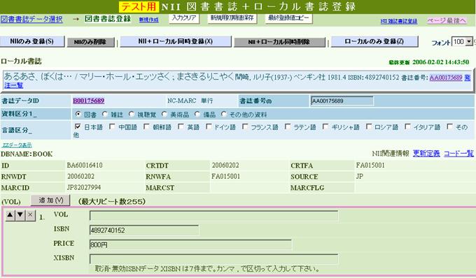The height and width of the screenshot is (278, 476).
Task: Open the コード一覧 link
Action: (x=458, y=154)
